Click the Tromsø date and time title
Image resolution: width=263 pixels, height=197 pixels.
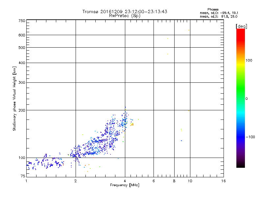pos(125,11)
